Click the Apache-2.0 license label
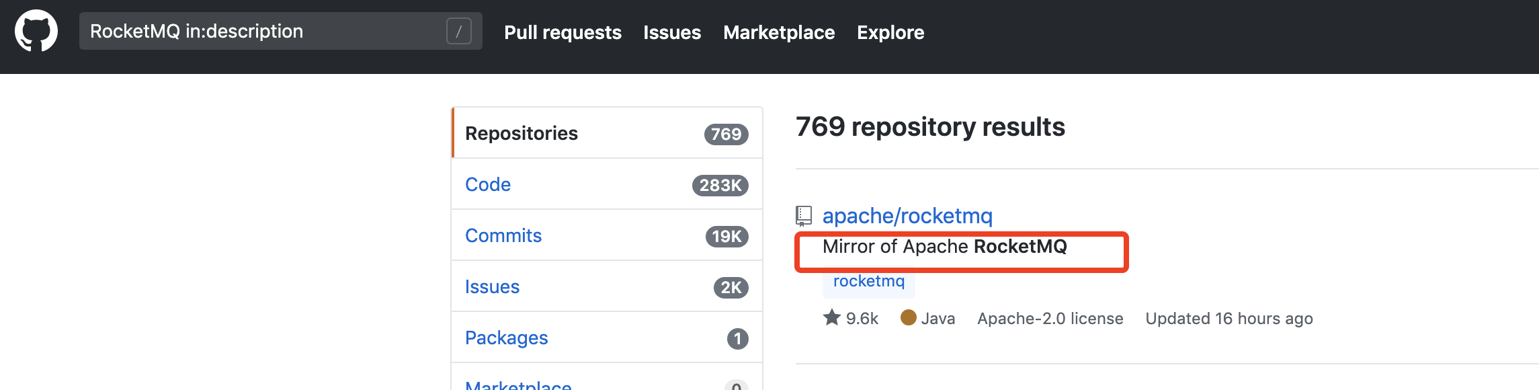This screenshot has width=1539, height=390. 1050,319
